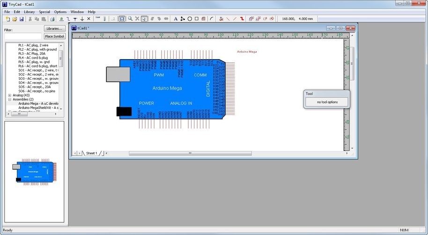This screenshot has width=428, height=235.
Task: Open the File menu
Action: [x=7, y=12]
